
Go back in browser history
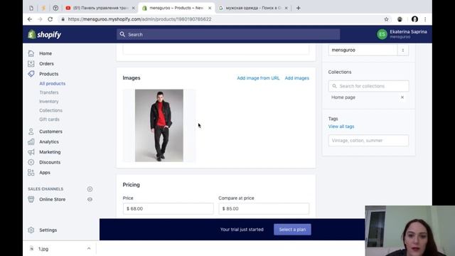(30, 19)
